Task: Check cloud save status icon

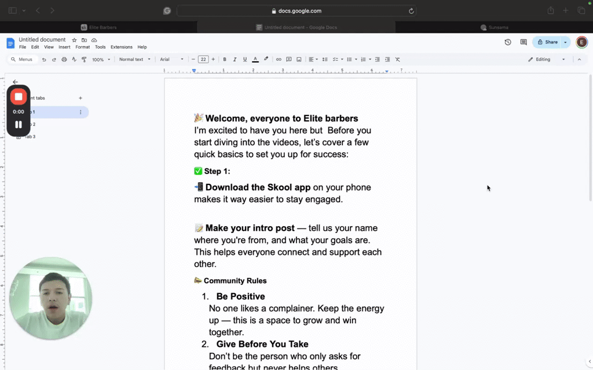Action: click(94, 40)
